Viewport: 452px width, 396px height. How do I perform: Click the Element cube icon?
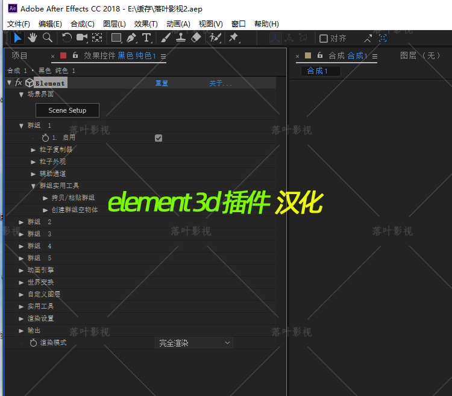pyautogui.click(x=30, y=83)
